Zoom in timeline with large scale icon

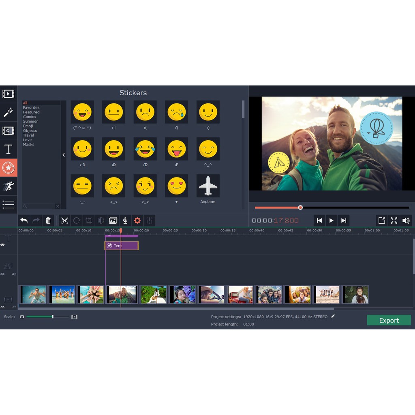click(x=75, y=317)
